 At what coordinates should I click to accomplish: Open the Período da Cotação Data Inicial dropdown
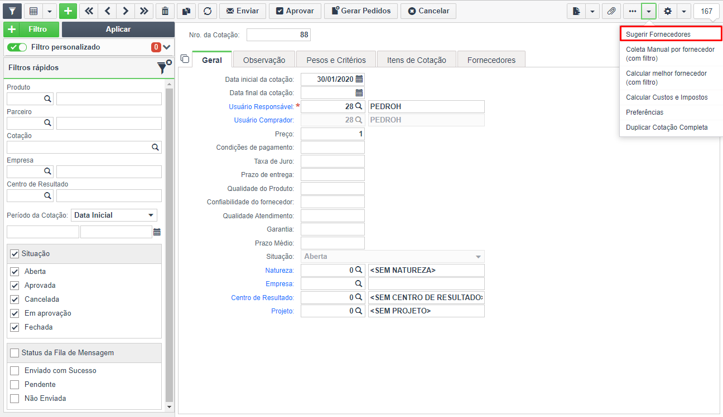tap(114, 215)
